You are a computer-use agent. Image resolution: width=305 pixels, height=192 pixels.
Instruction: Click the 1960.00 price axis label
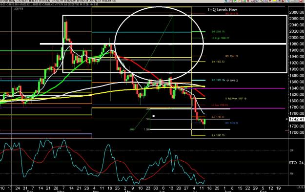(x=297, y=50)
